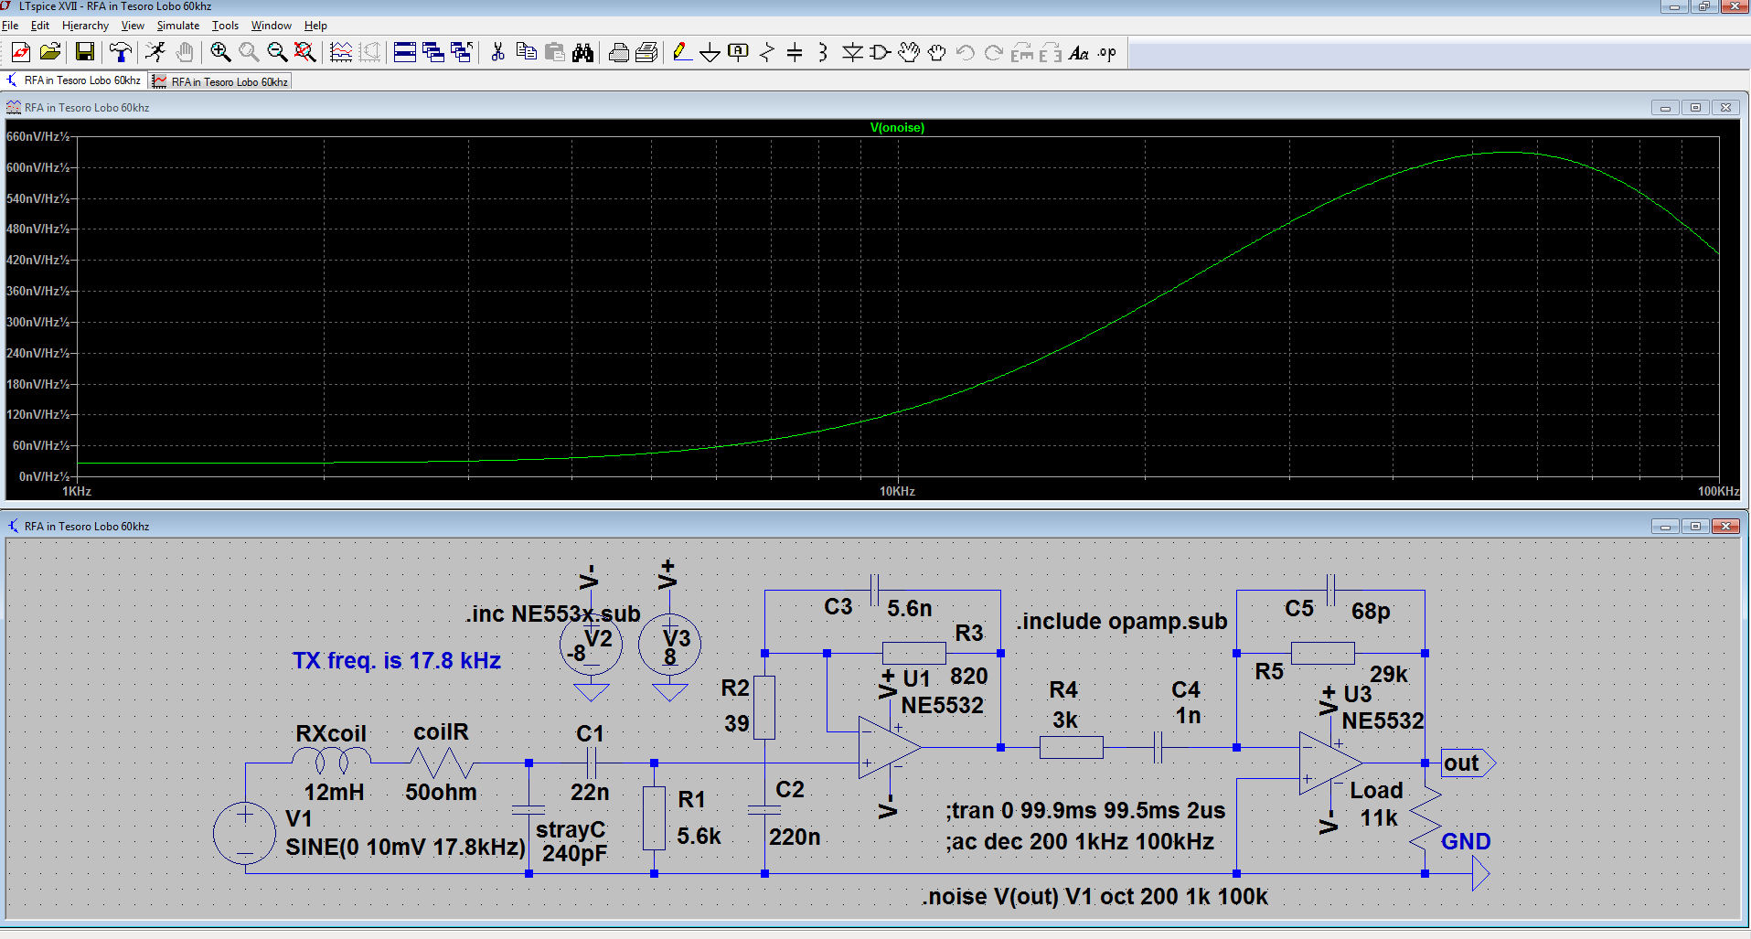The image size is (1751, 939).
Task: Maximize the waveform plot pane
Action: click(x=1695, y=108)
